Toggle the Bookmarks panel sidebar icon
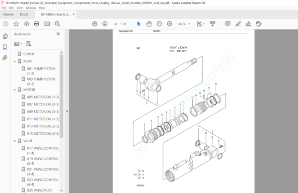 click(x=5, y=47)
